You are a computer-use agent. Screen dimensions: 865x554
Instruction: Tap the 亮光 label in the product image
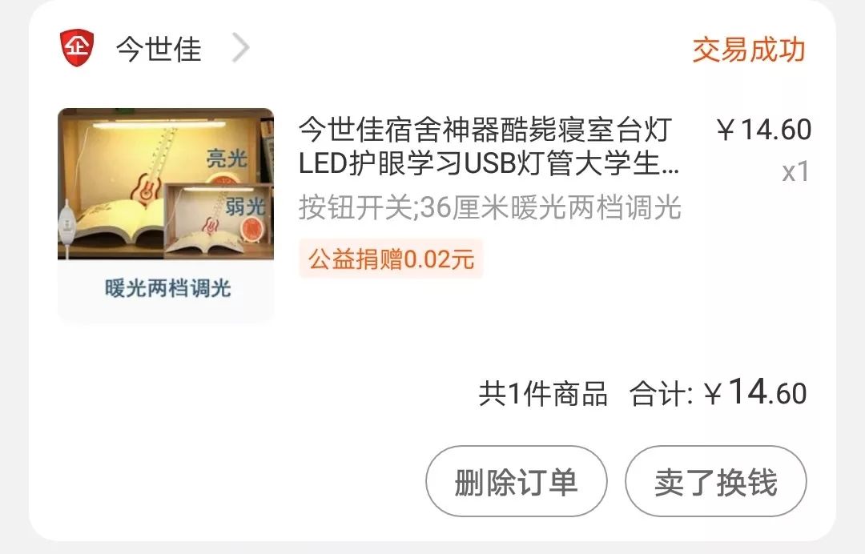pos(226,159)
